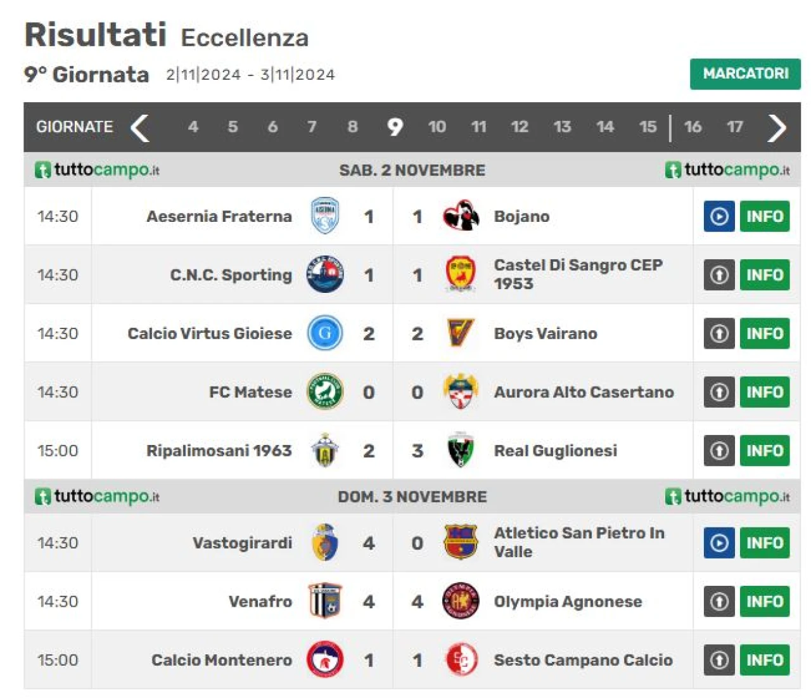
Task: Select giornata 16 in the round bar
Action: pyautogui.click(x=693, y=127)
